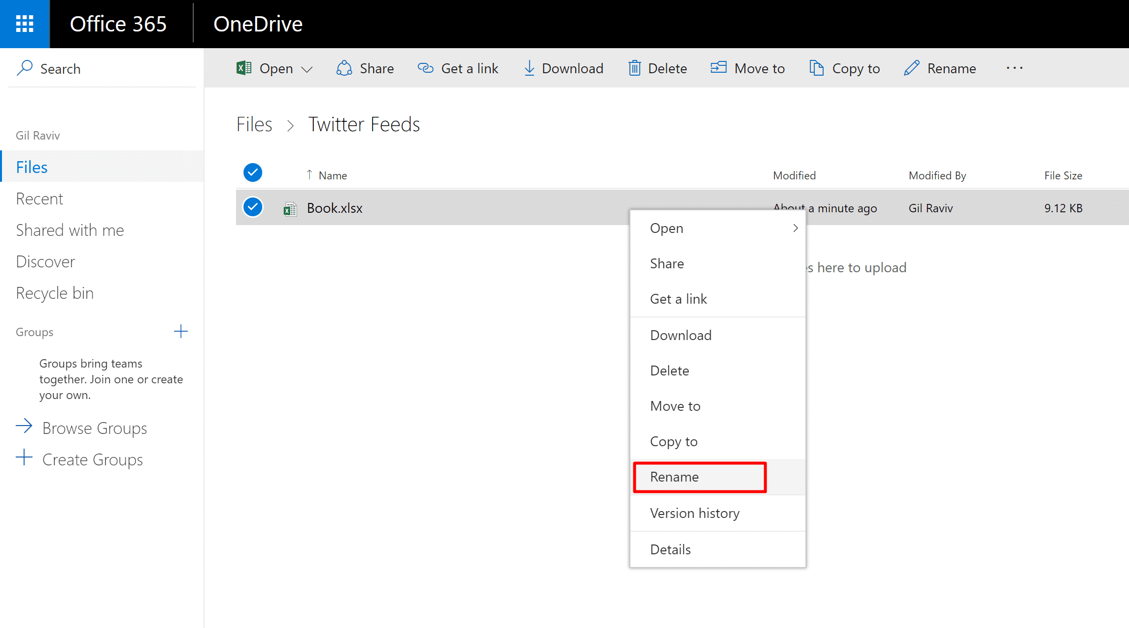The image size is (1129, 628).
Task: Click the Browse Groups link
Action: click(x=94, y=428)
